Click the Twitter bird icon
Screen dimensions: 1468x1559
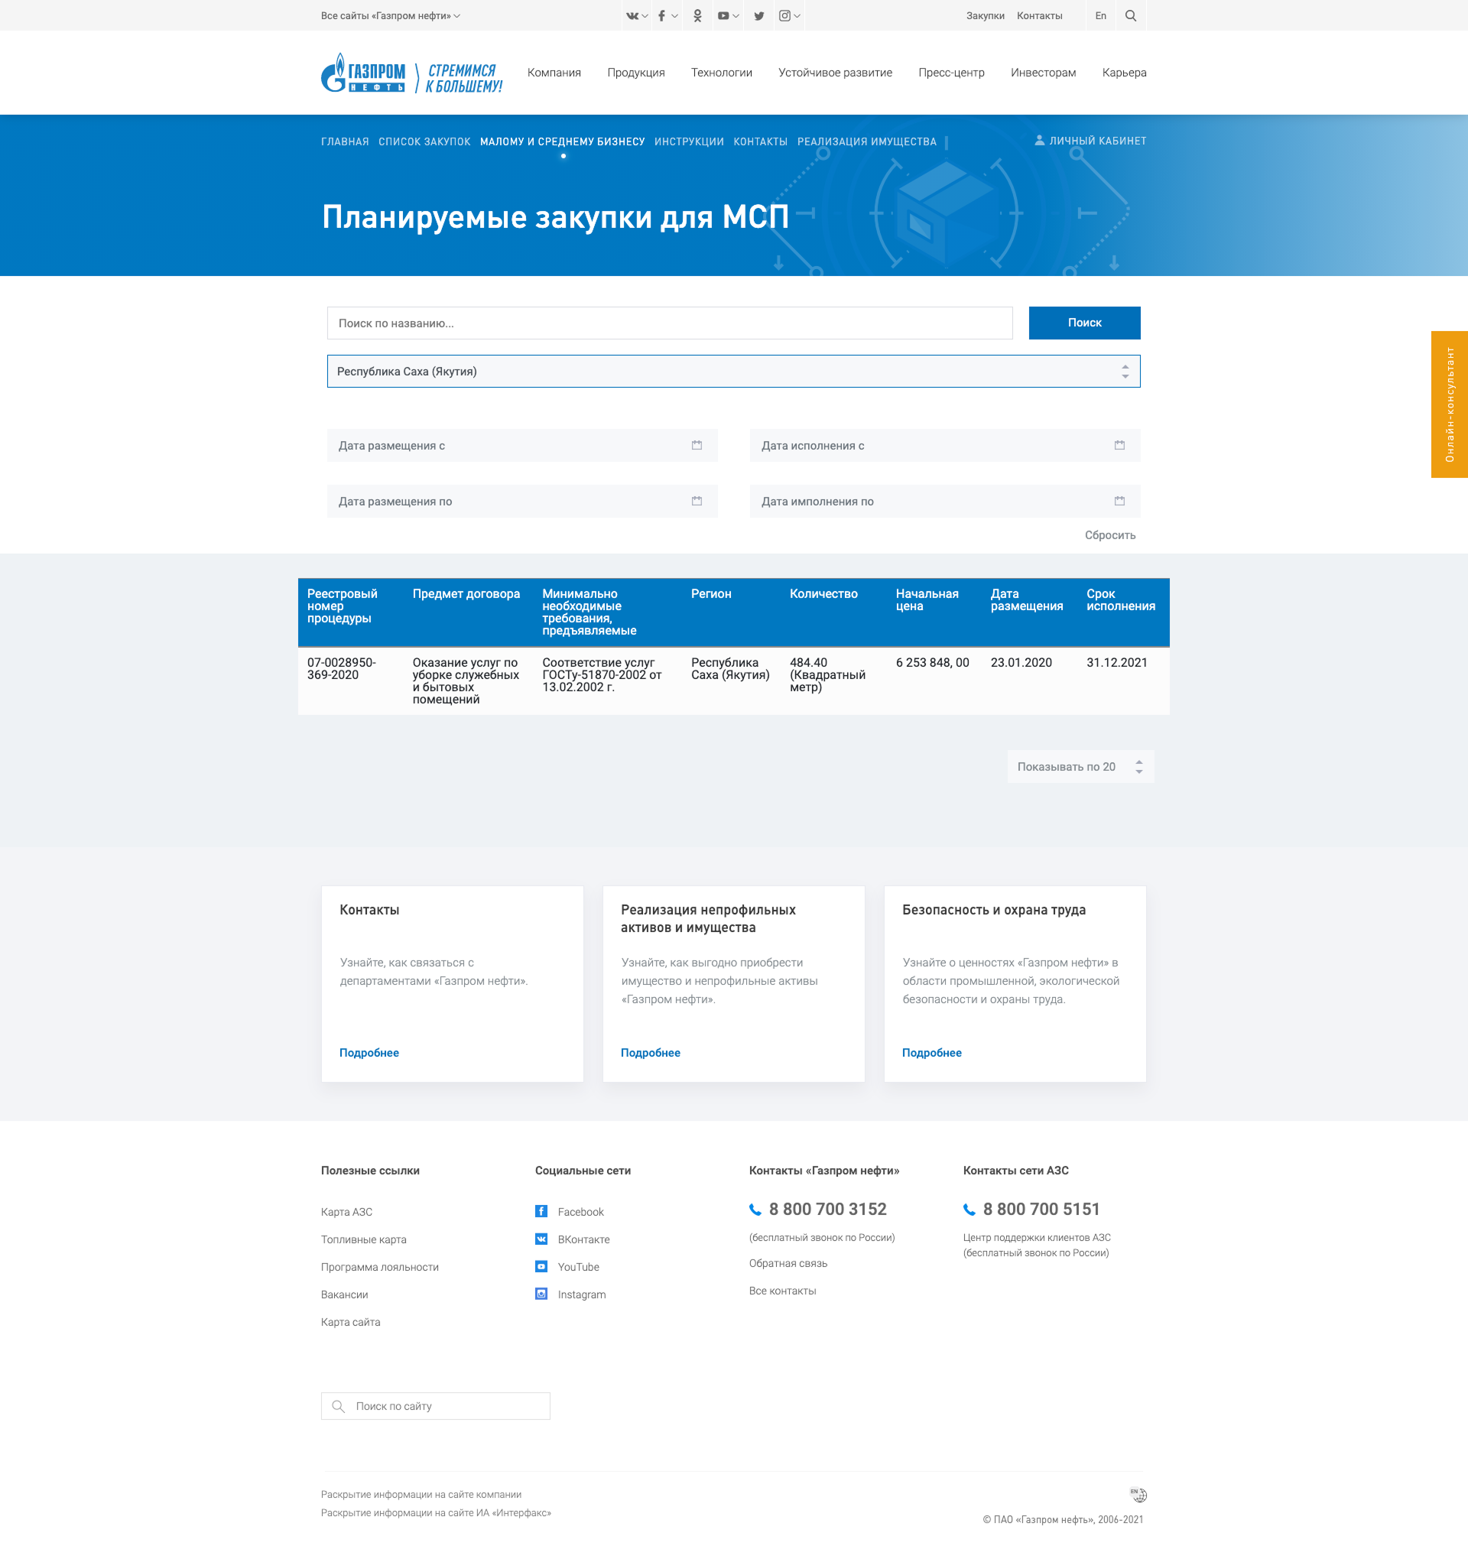[758, 16]
